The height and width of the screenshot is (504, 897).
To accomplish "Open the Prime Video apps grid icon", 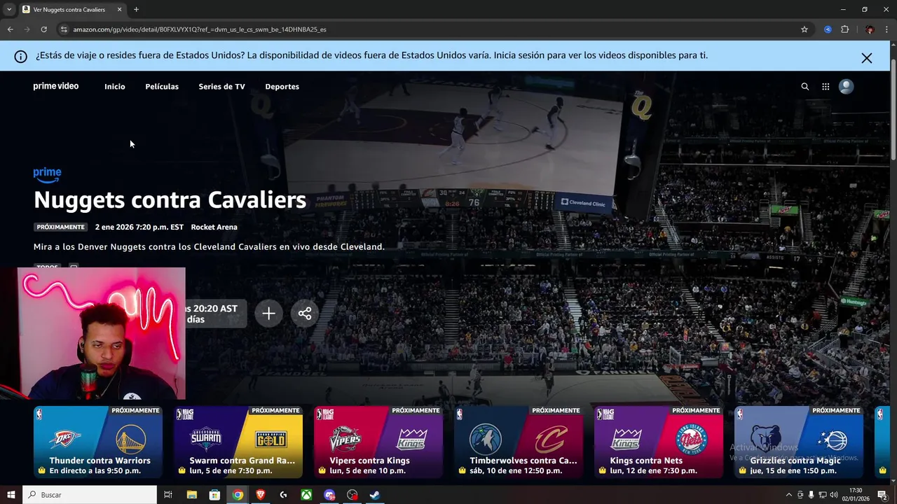I will coord(826,87).
